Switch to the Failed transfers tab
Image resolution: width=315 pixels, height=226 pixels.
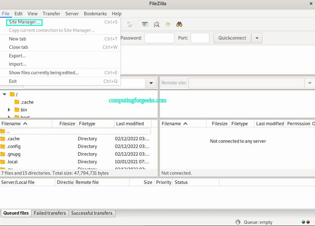point(50,213)
